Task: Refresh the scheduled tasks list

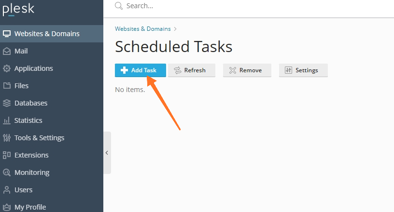Action: (x=192, y=70)
